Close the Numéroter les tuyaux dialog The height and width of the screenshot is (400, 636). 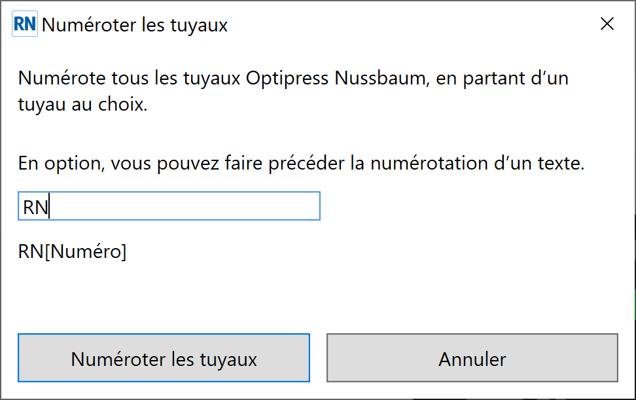coord(607,24)
